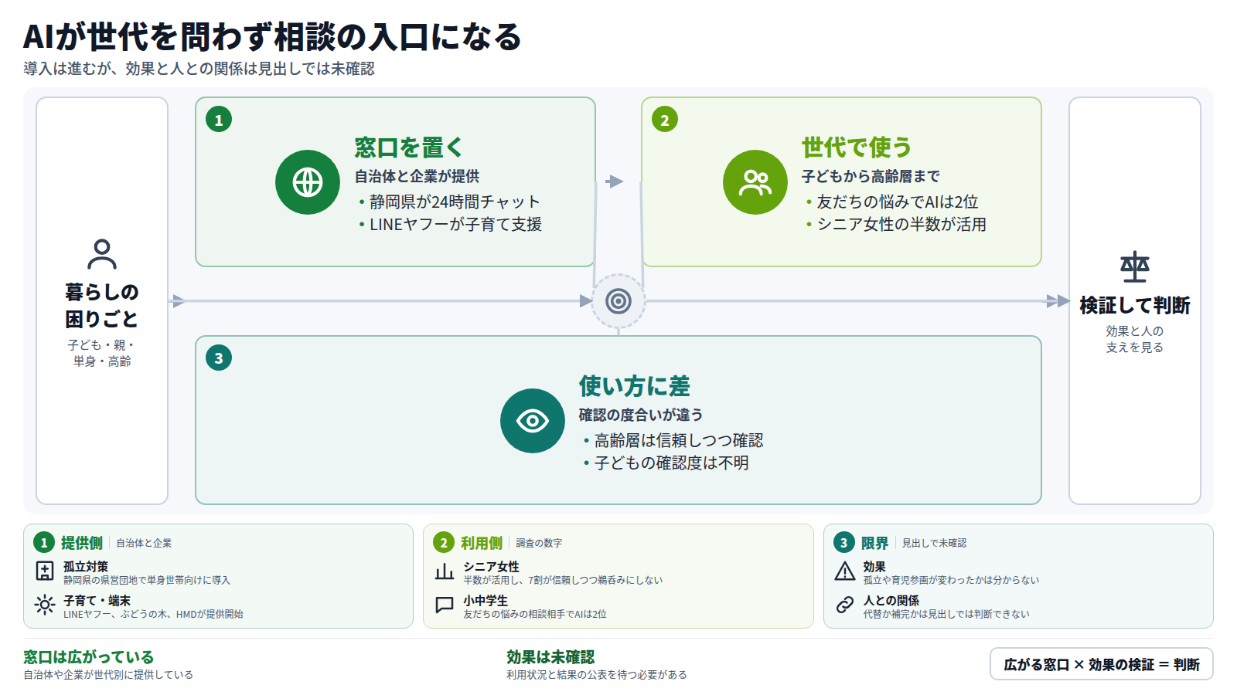Click the people icon beside 世代で使う
Screen dimensions: 1237x695
click(755, 182)
